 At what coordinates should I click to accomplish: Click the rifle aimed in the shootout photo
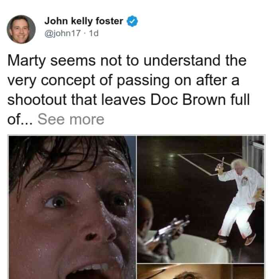tap(168, 231)
